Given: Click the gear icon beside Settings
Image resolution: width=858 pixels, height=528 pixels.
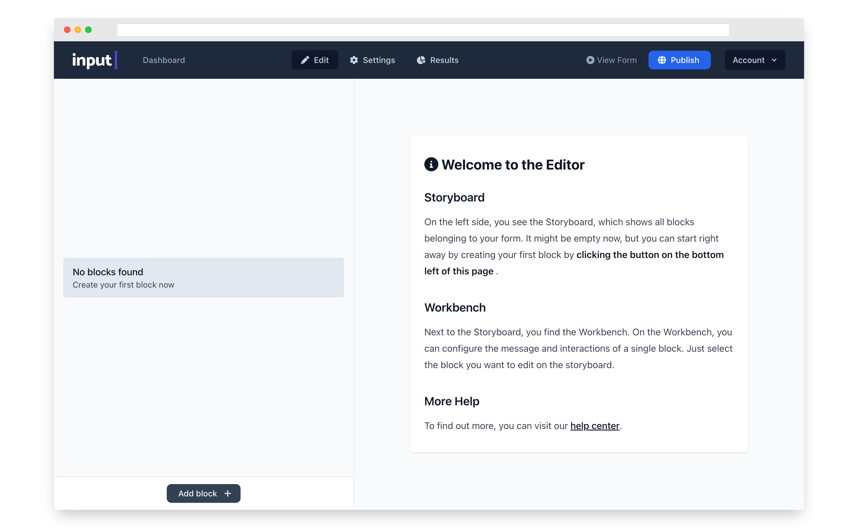Looking at the screenshot, I should [354, 60].
